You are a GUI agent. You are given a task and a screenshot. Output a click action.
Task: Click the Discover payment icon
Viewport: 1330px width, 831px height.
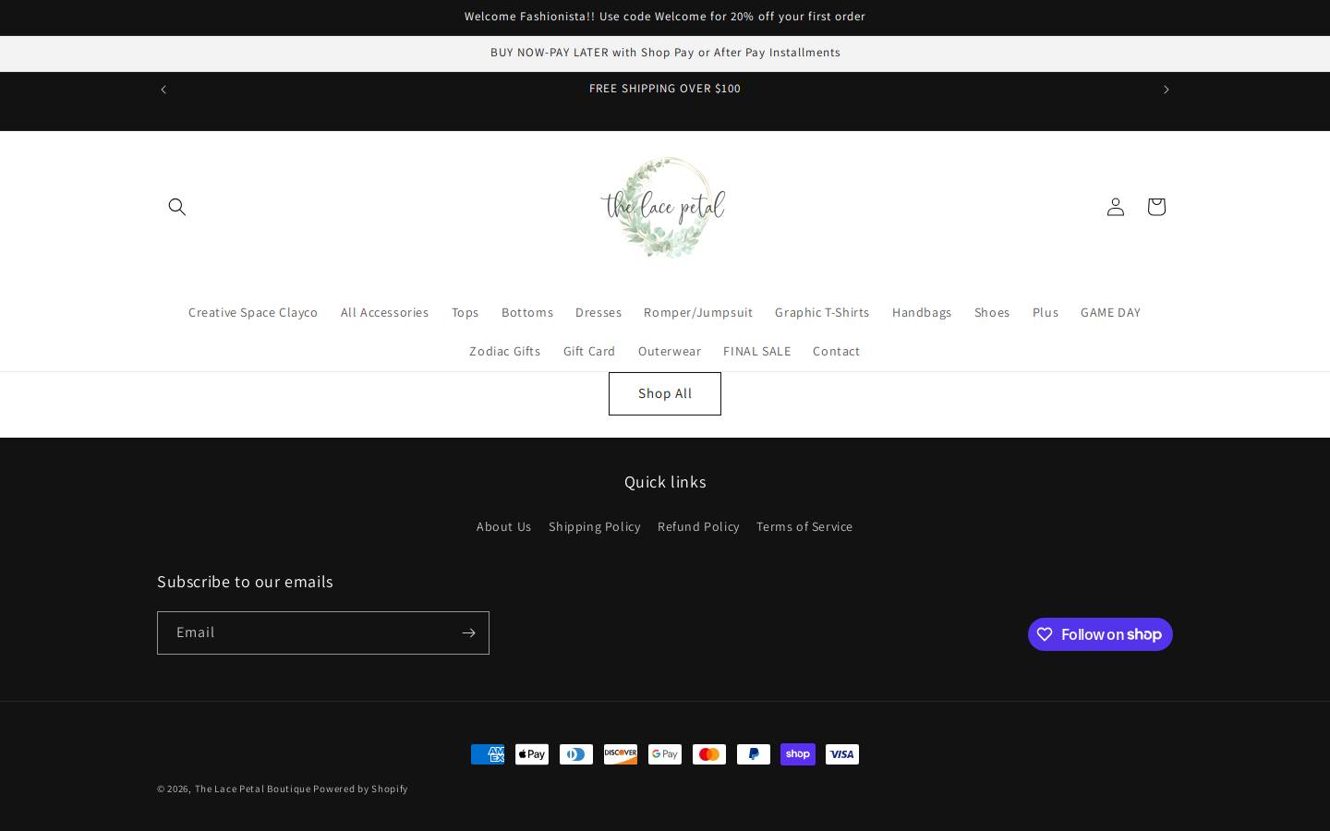pos(621,754)
